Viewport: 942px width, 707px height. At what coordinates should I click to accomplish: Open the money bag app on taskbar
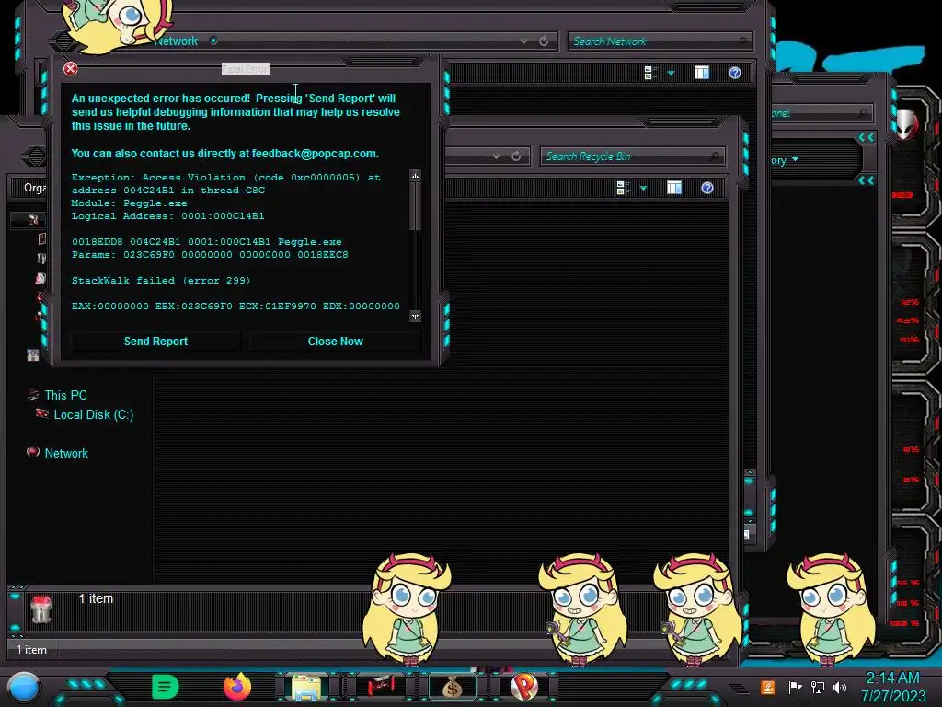[453, 687]
